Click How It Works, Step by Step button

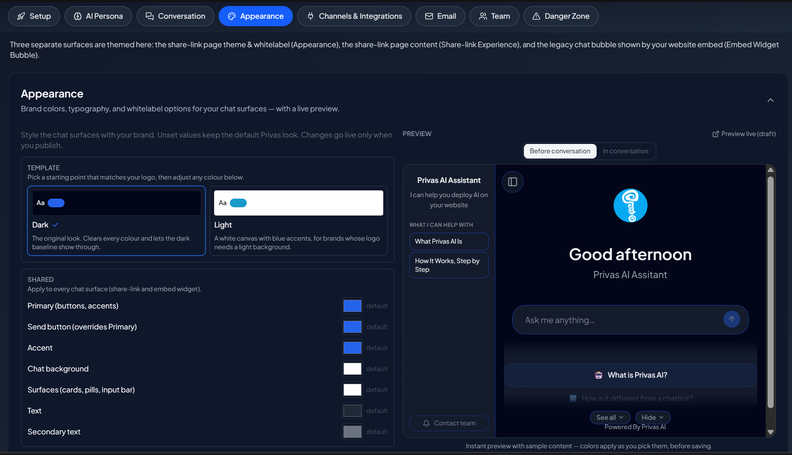tap(449, 265)
